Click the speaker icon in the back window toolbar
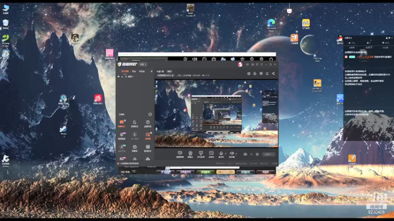 [195, 59]
